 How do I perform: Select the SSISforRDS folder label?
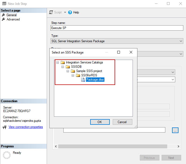coord(89,75)
